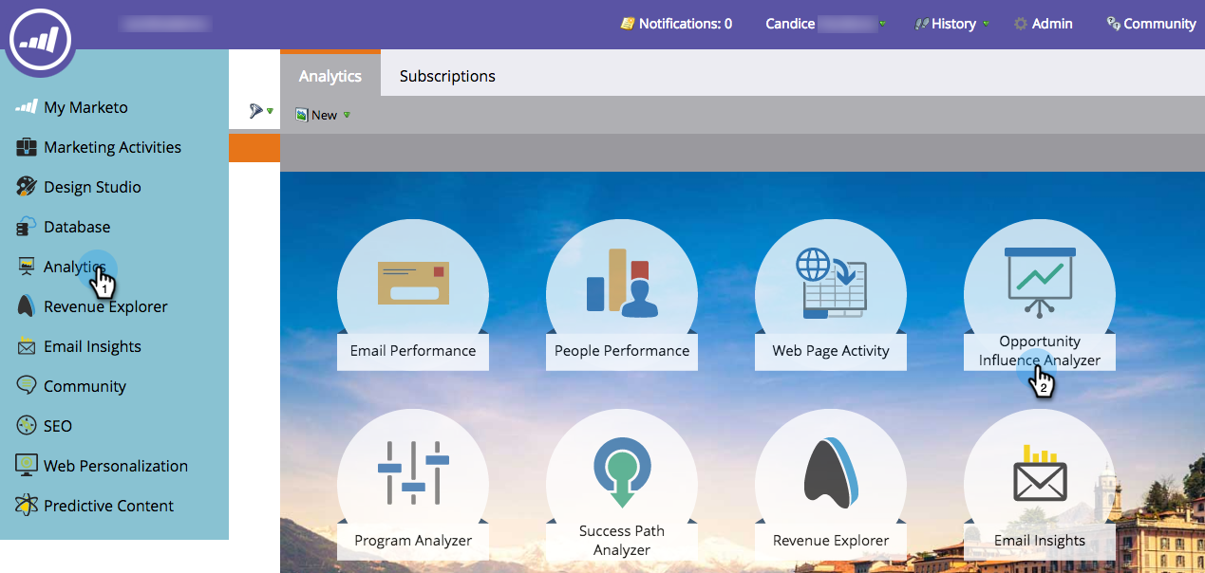Click the Community link in top bar

tap(1159, 24)
